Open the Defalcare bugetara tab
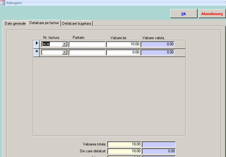The height and width of the screenshot is (157, 226). (77, 23)
